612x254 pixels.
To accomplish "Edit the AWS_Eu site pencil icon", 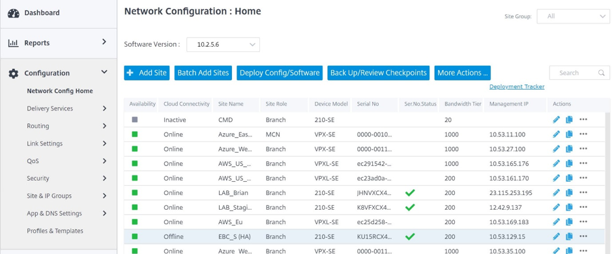I will [x=556, y=222].
